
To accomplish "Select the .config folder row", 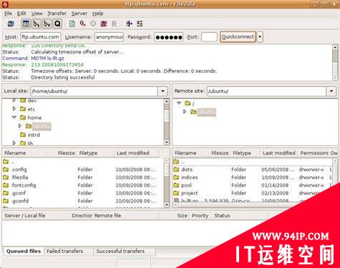I will click(82, 169).
